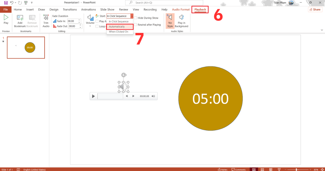The width and height of the screenshot is (325, 171).
Task: Choose In Click Sequence from the dropdown list
Action: tap(119, 21)
